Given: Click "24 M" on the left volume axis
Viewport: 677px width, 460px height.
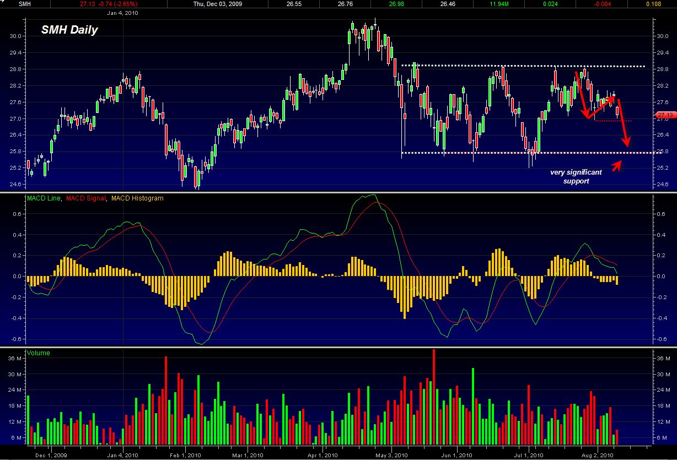Looking at the screenshot, I should (14, 390).
